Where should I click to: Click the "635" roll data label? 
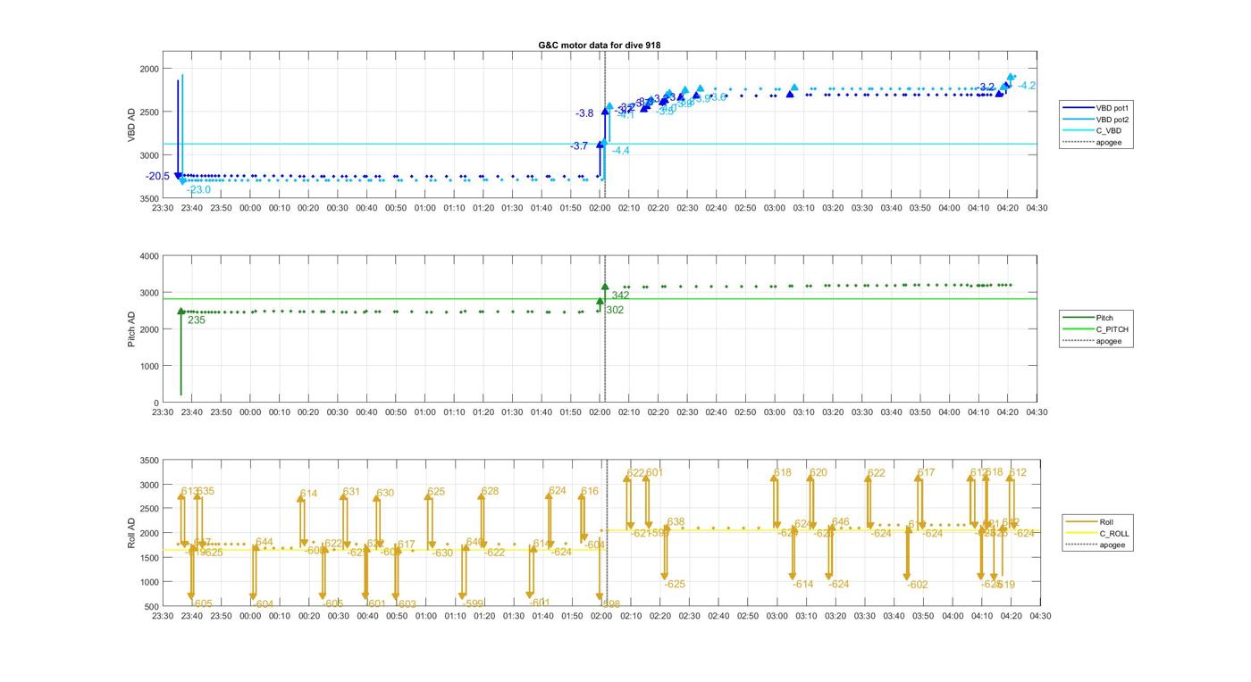(x=205, y=491)
